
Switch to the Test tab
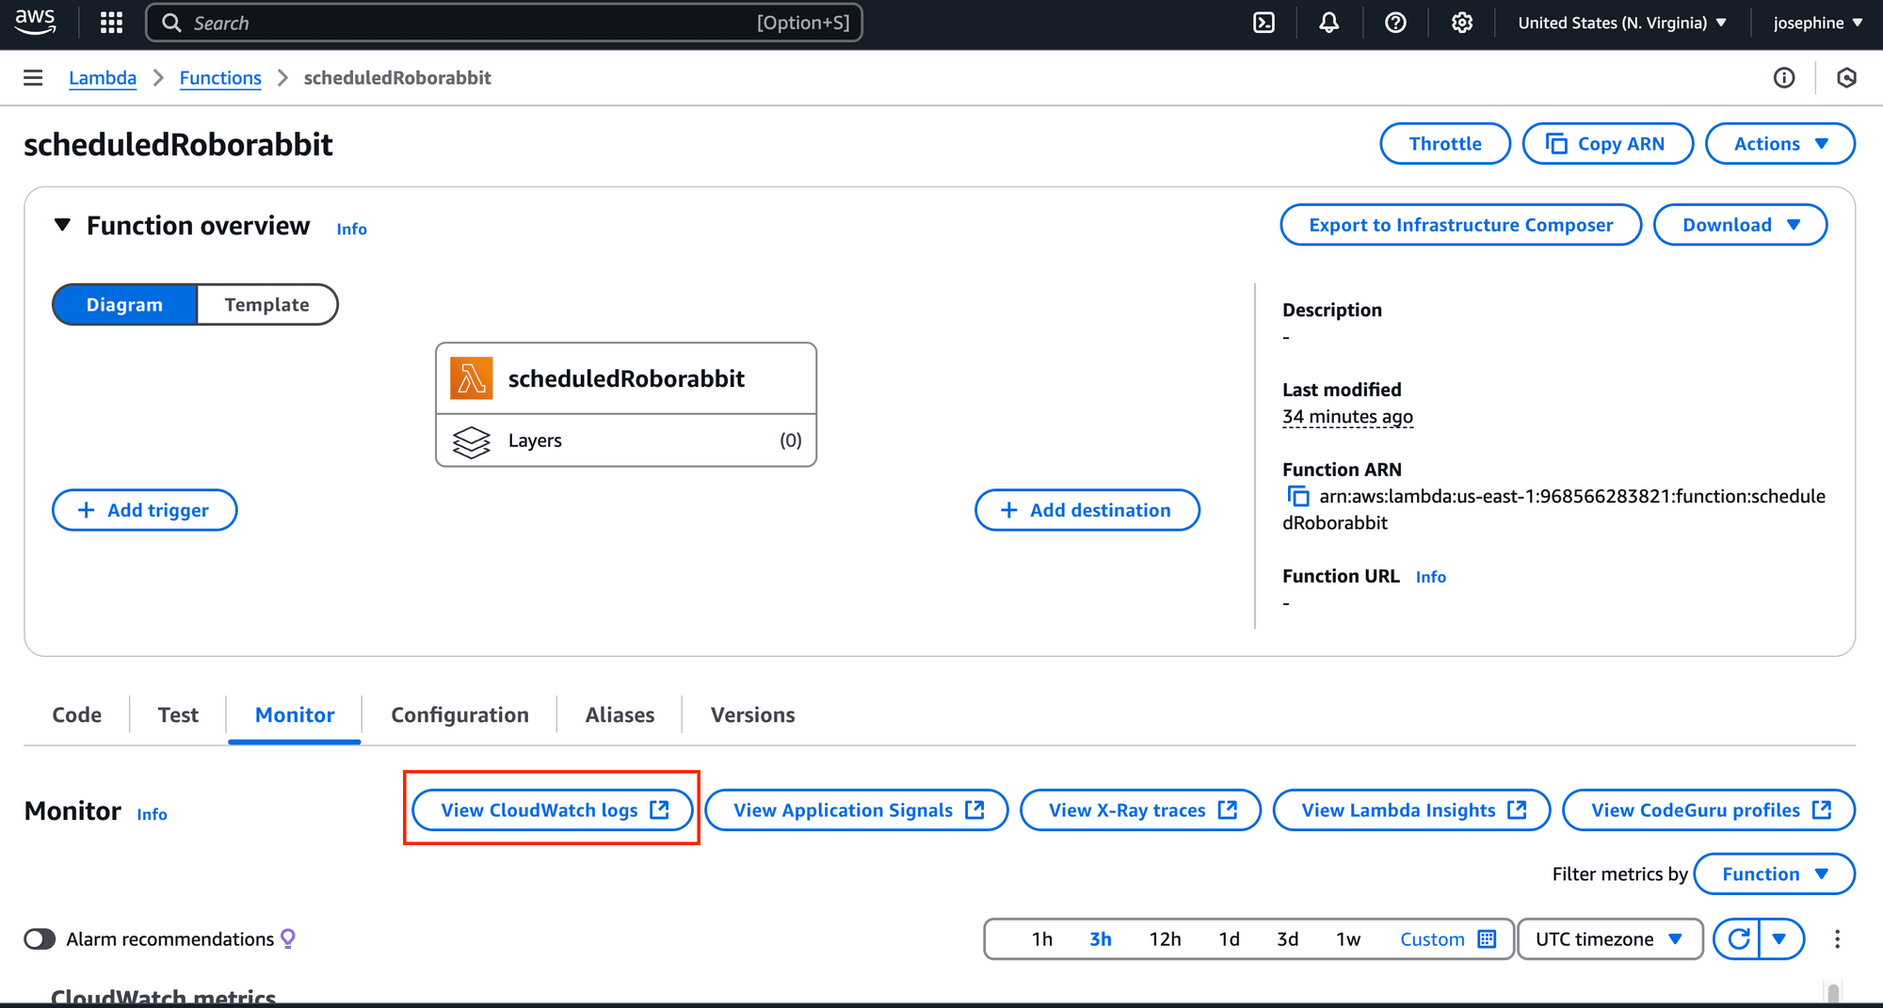[x=178, y=714]
